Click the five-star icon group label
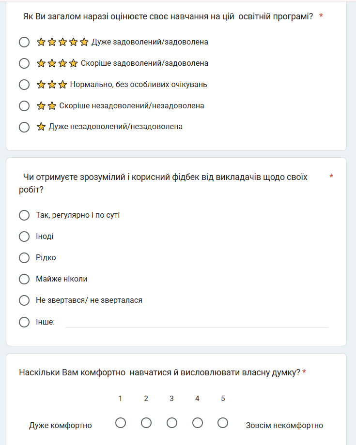This screenshot has width=356, height=445. (x=62, y=42)
